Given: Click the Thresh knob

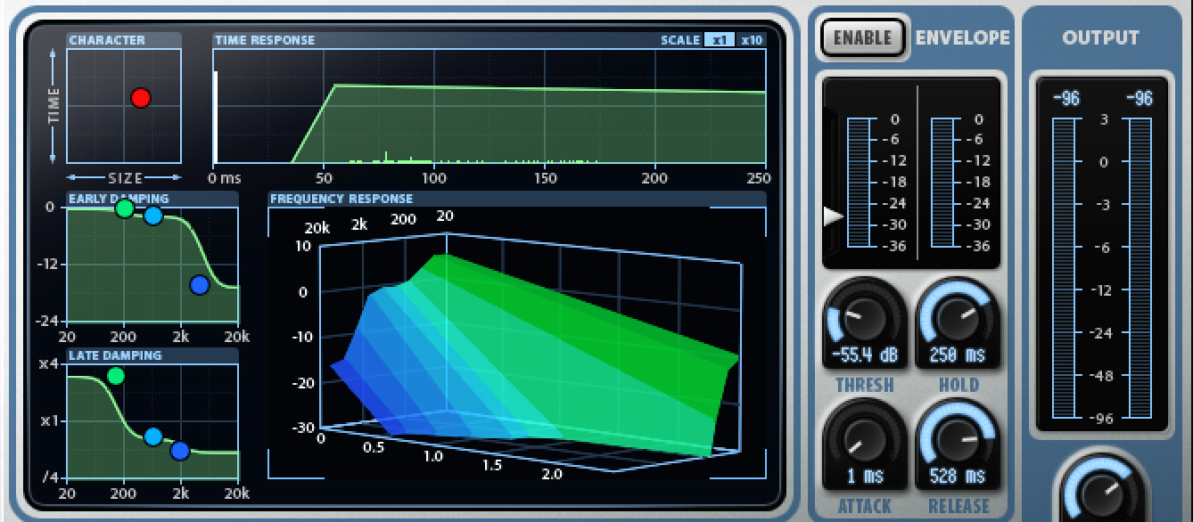Looking at the screenshot, I should pos(864,317).
